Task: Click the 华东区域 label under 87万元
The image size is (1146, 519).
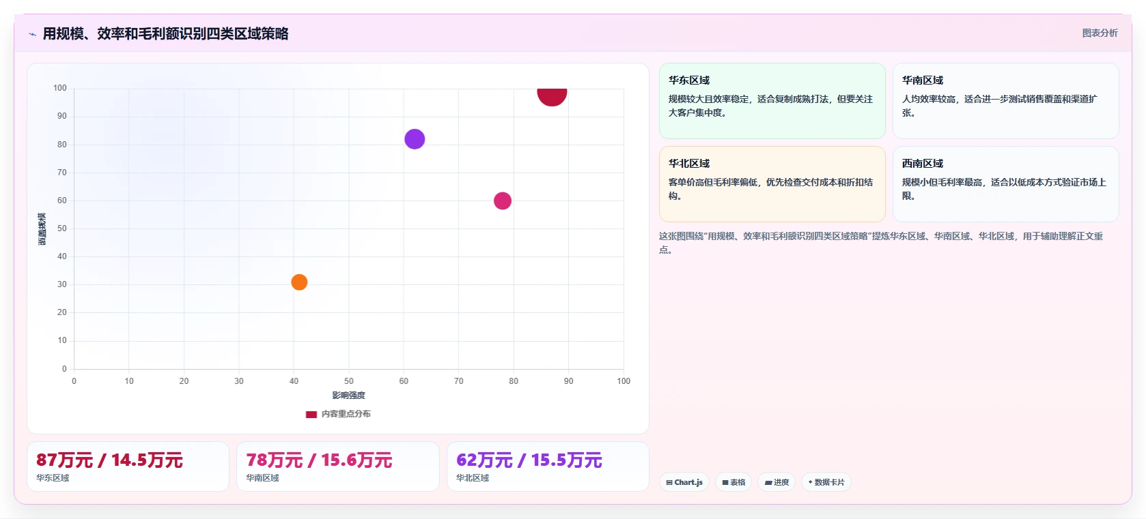Action: point(53,478)
